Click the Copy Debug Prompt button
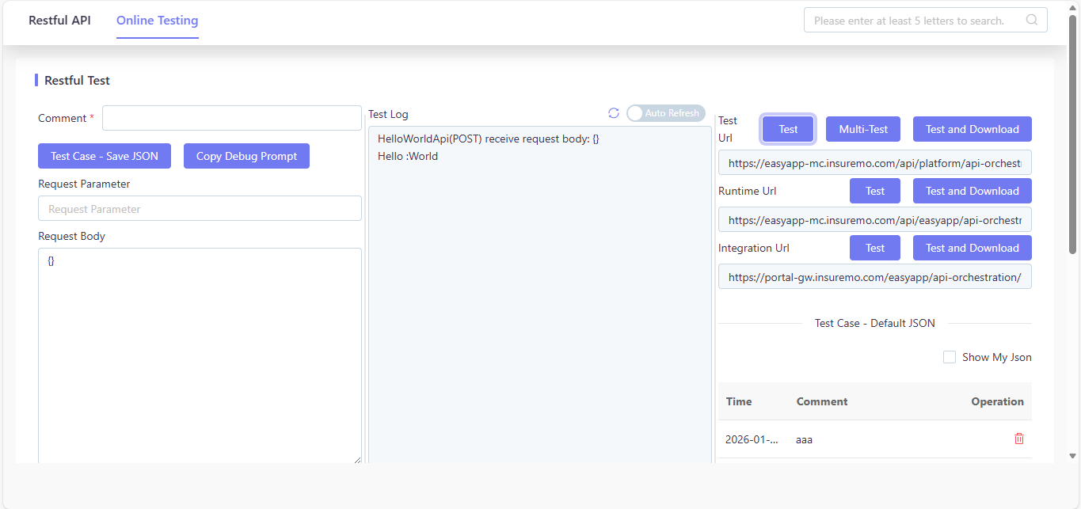 (246, 156)
